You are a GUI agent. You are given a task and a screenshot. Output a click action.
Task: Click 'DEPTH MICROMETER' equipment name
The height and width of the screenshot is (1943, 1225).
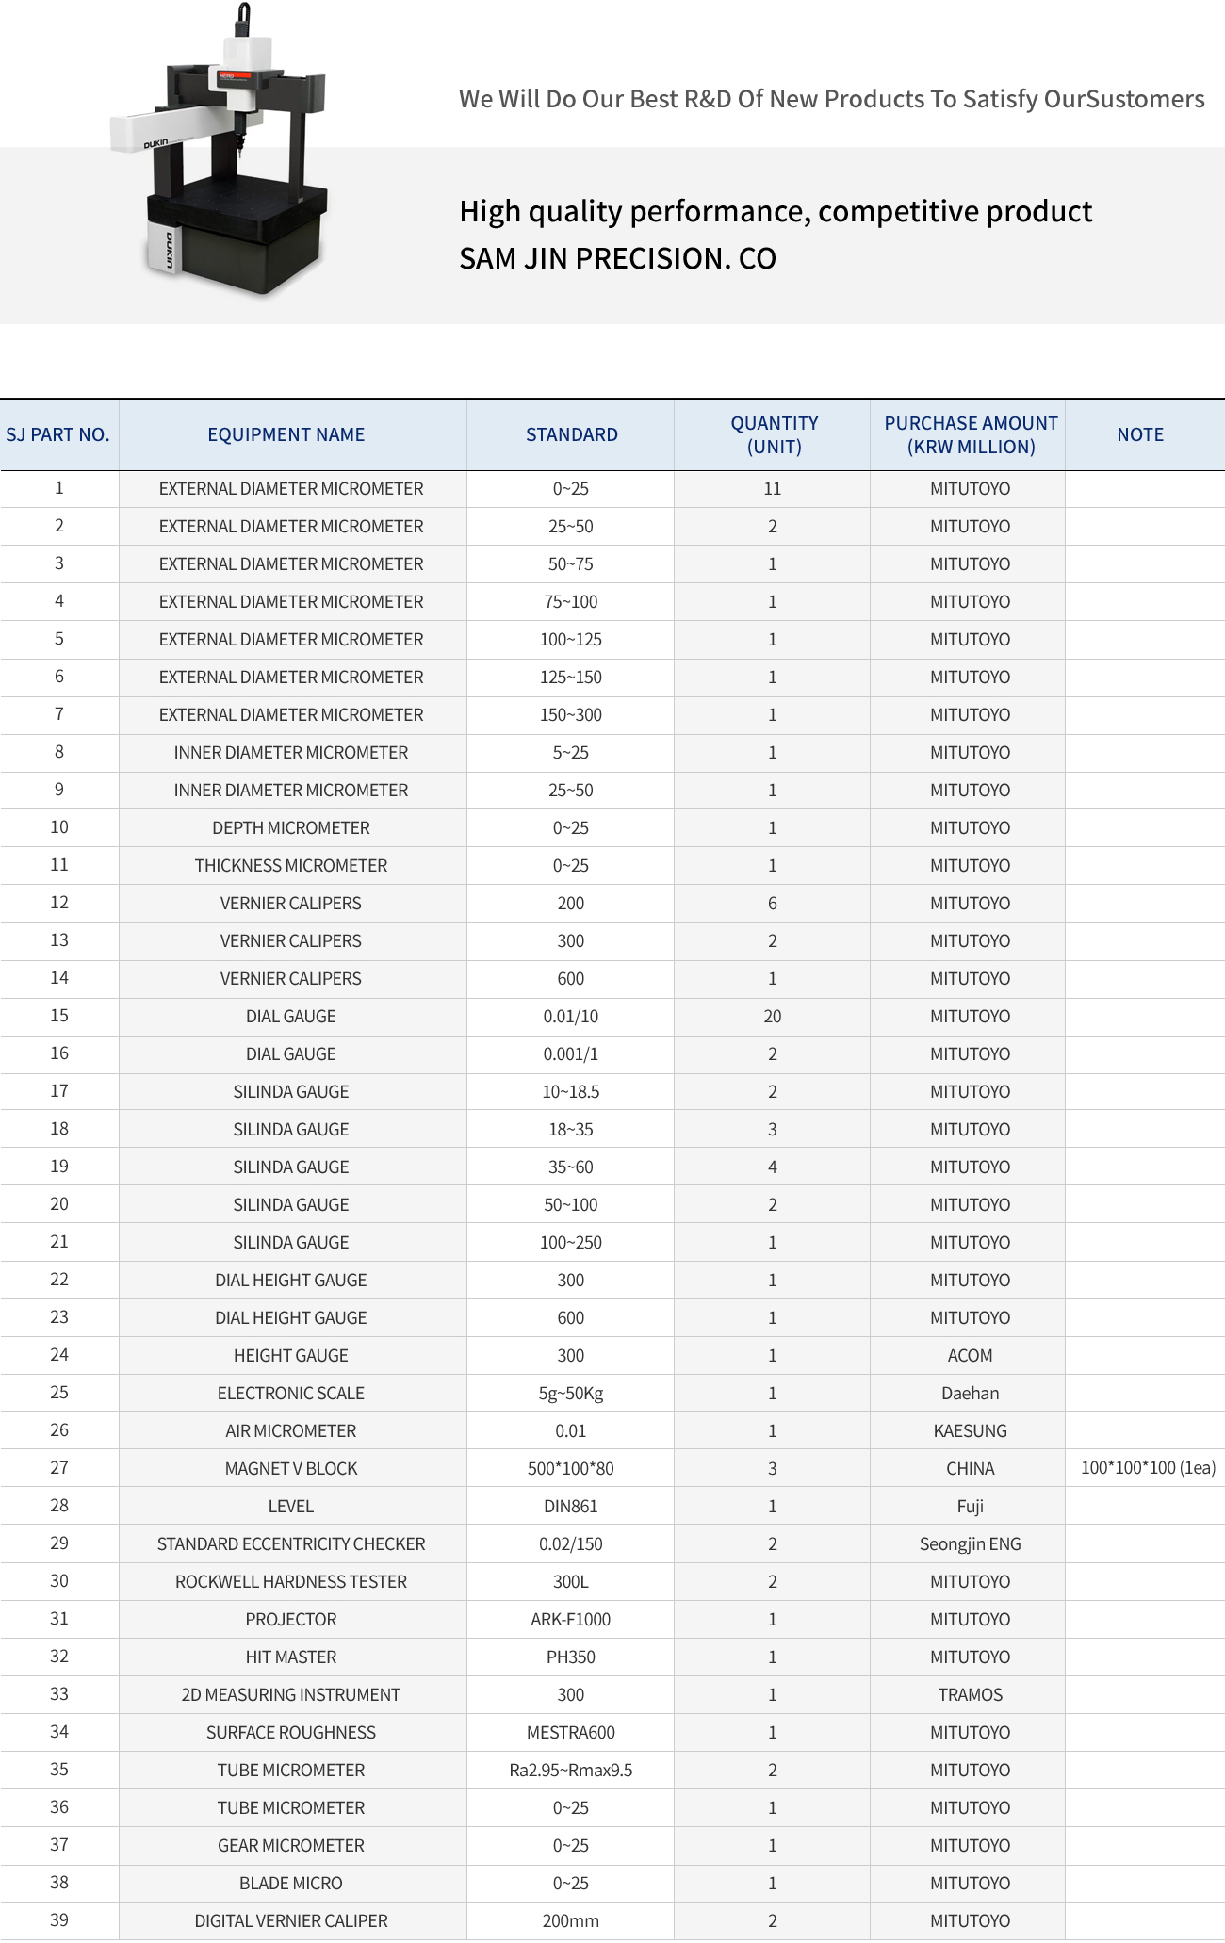(291, 827)
